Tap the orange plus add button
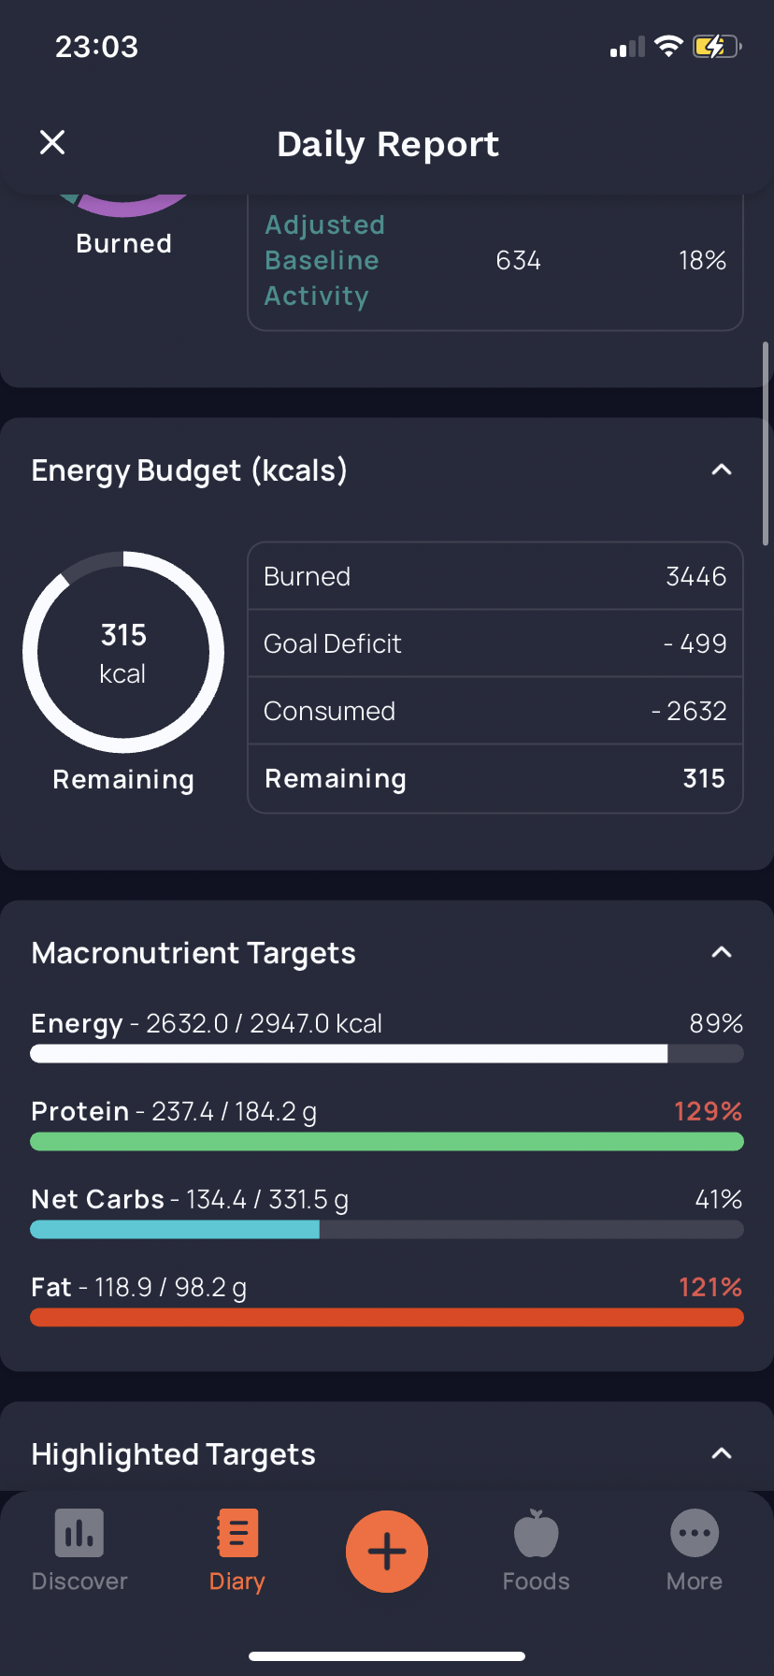Image resolution: width=774 pixels, height=1676 pixels. [387, 1552]
